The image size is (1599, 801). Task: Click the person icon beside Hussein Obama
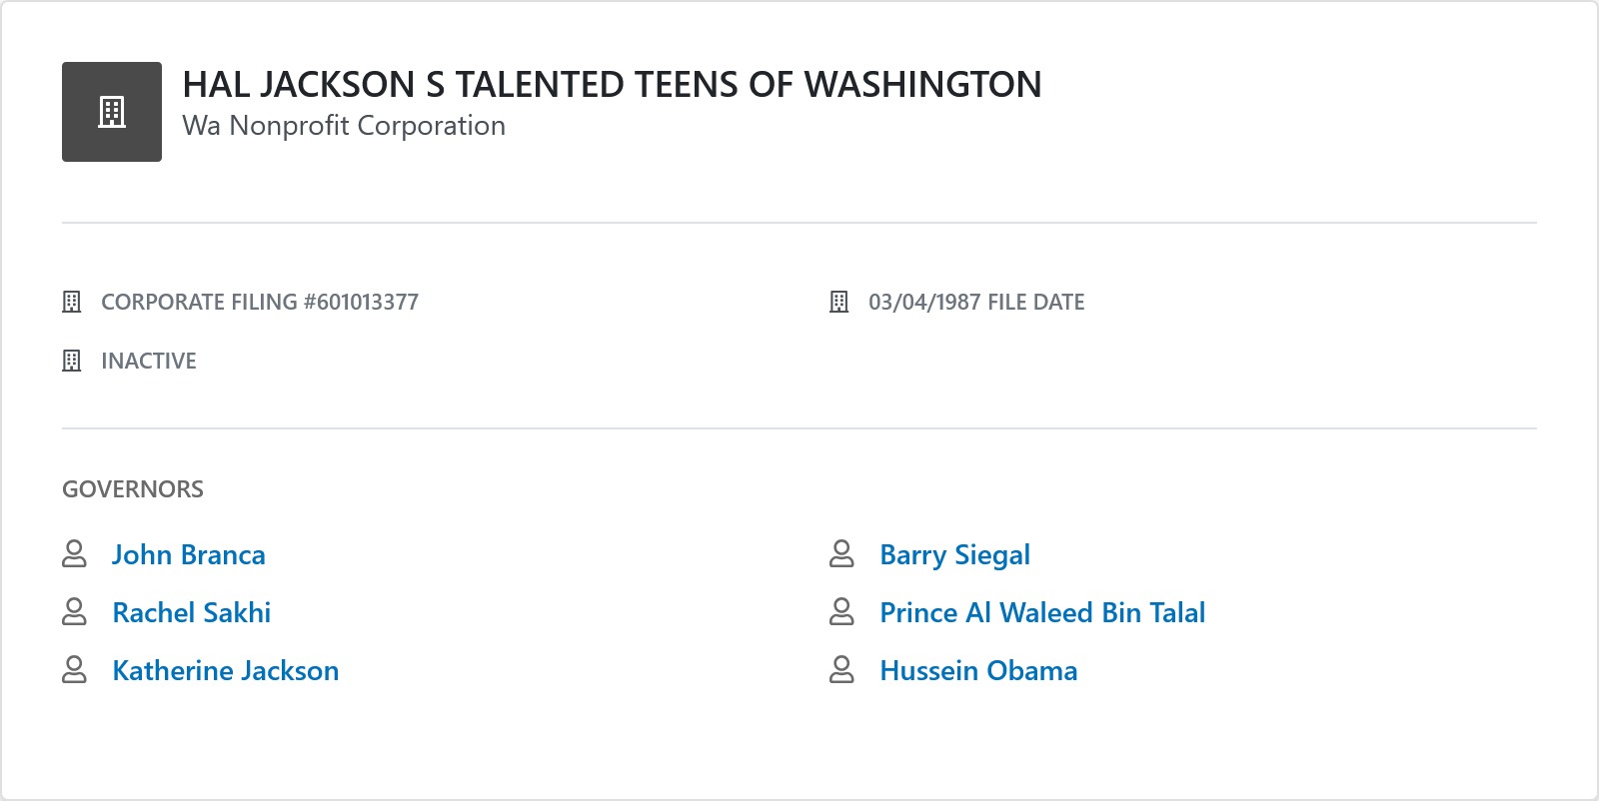point(842,670)
